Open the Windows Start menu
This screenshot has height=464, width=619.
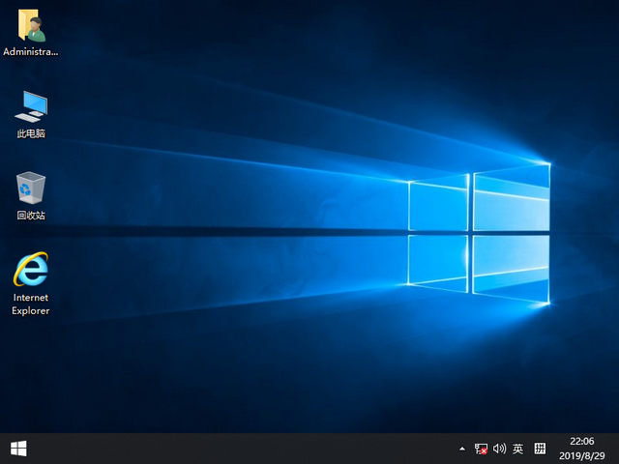[18, 449]
